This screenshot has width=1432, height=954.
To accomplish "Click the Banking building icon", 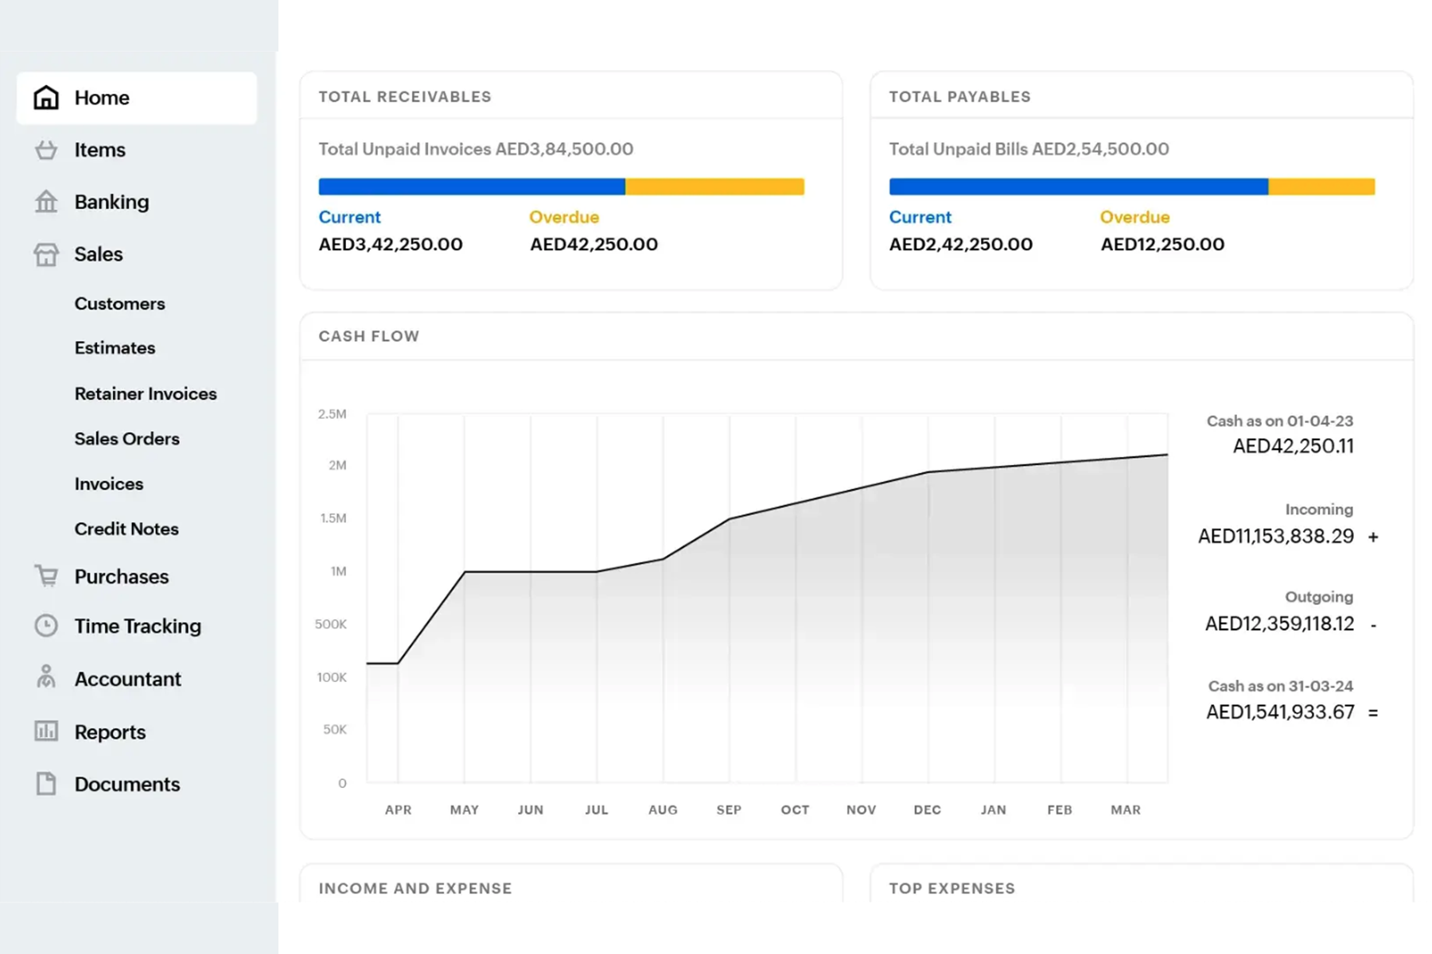I will click(46, 202).
